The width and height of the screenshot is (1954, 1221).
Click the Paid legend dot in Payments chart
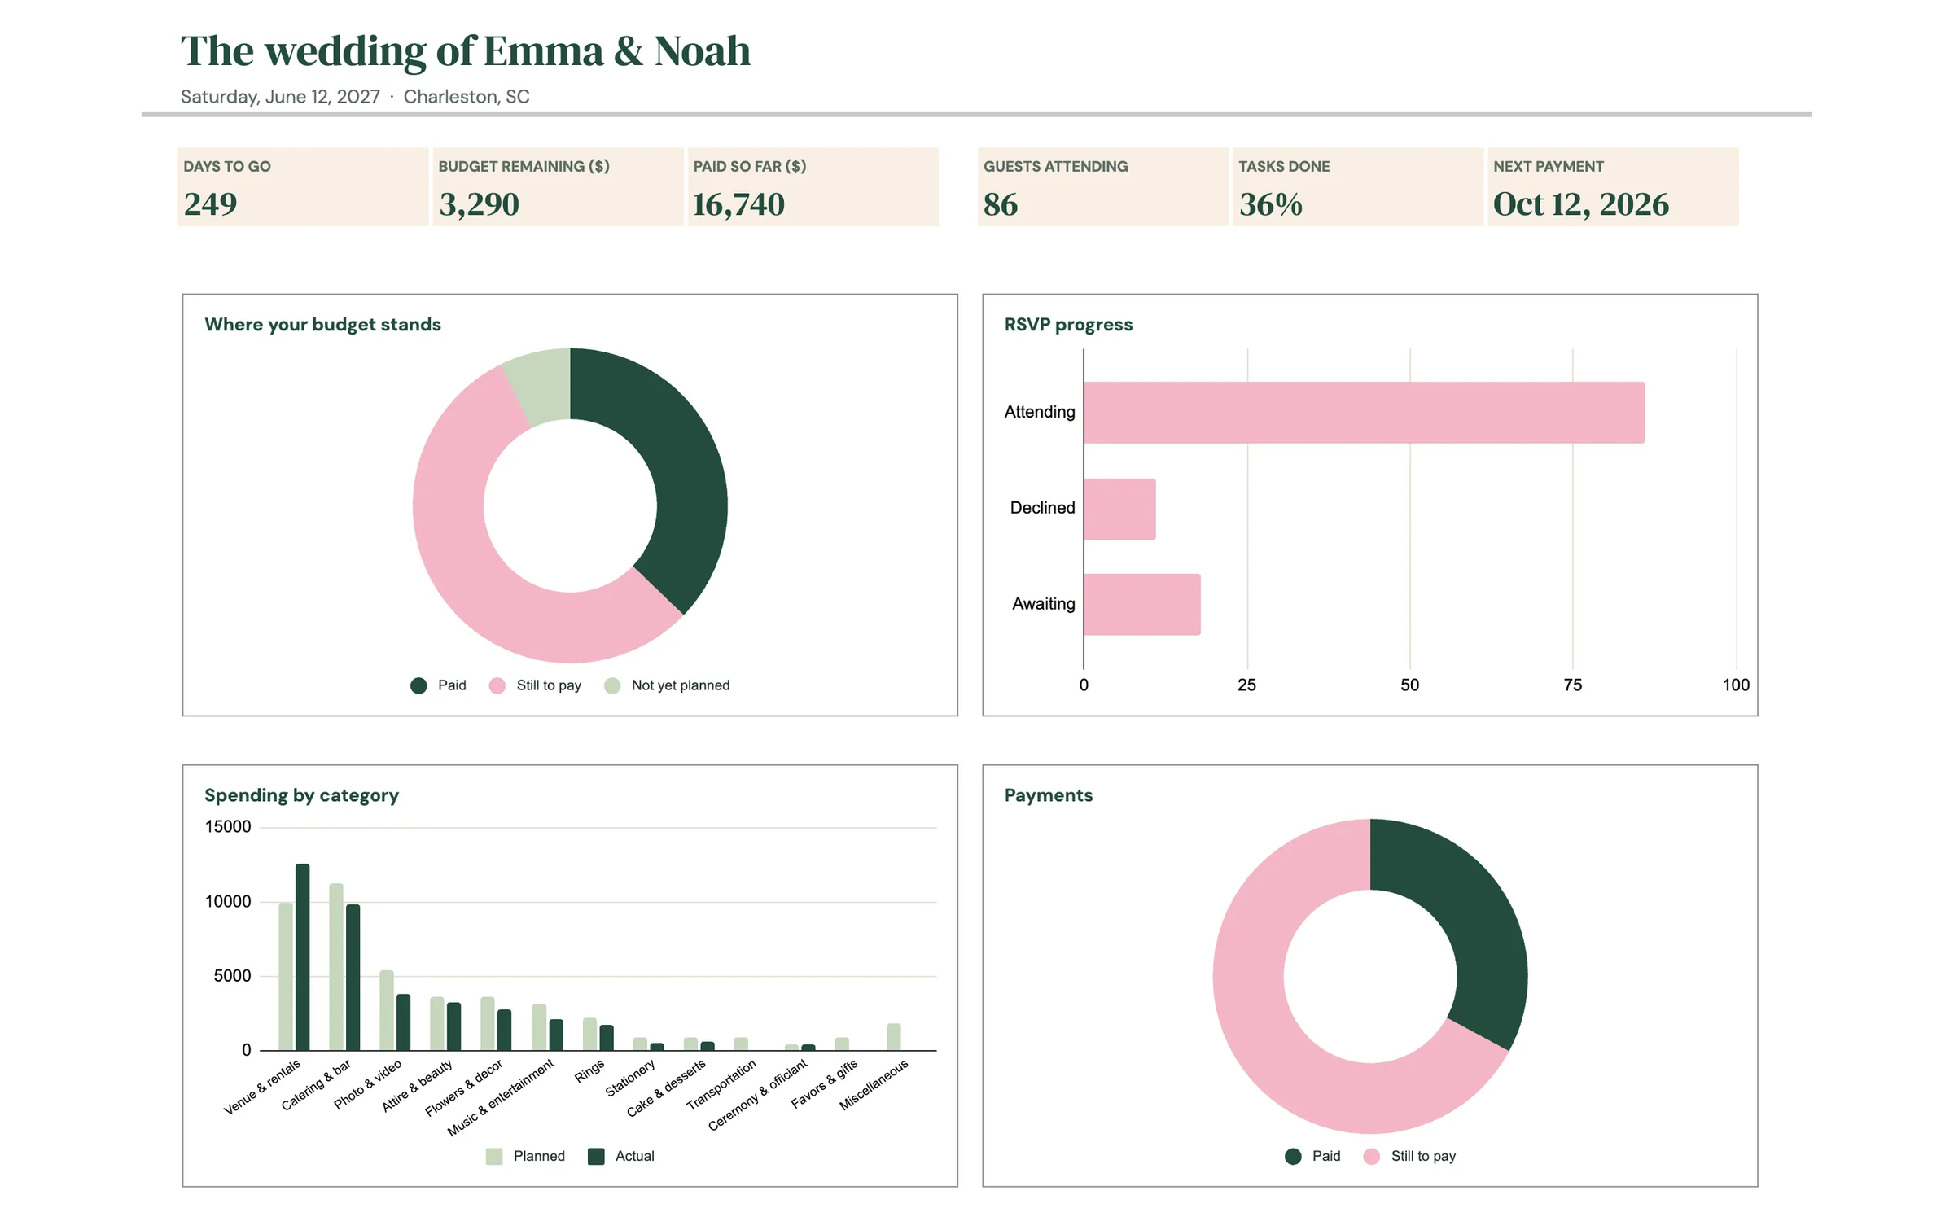pyautogui.click(x=1293, y=1156)
